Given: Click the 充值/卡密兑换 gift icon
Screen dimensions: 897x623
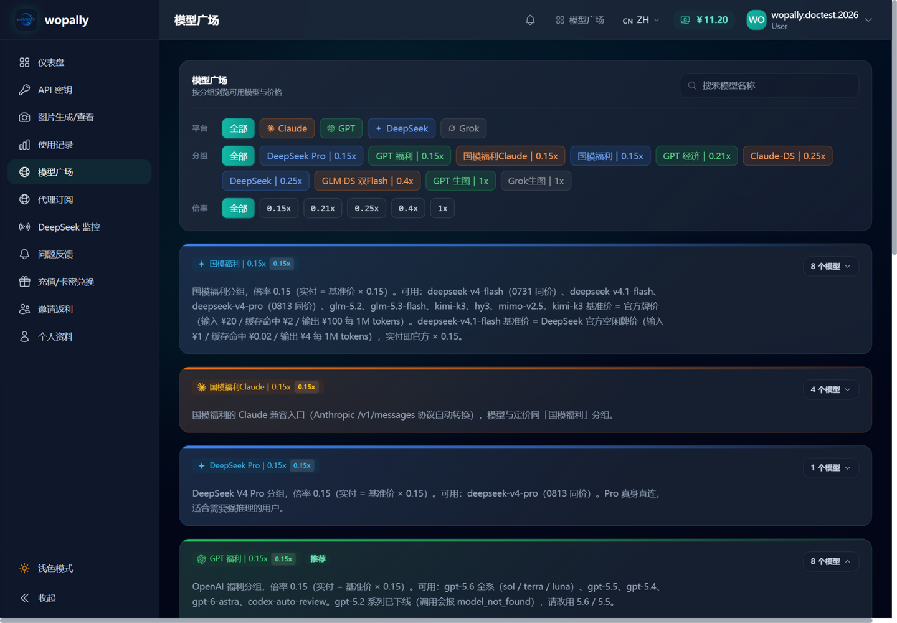Looking at the screenshot, I should coord(24,282).
